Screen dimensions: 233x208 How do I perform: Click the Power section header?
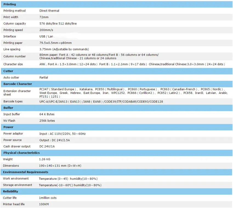coord(117,127)
